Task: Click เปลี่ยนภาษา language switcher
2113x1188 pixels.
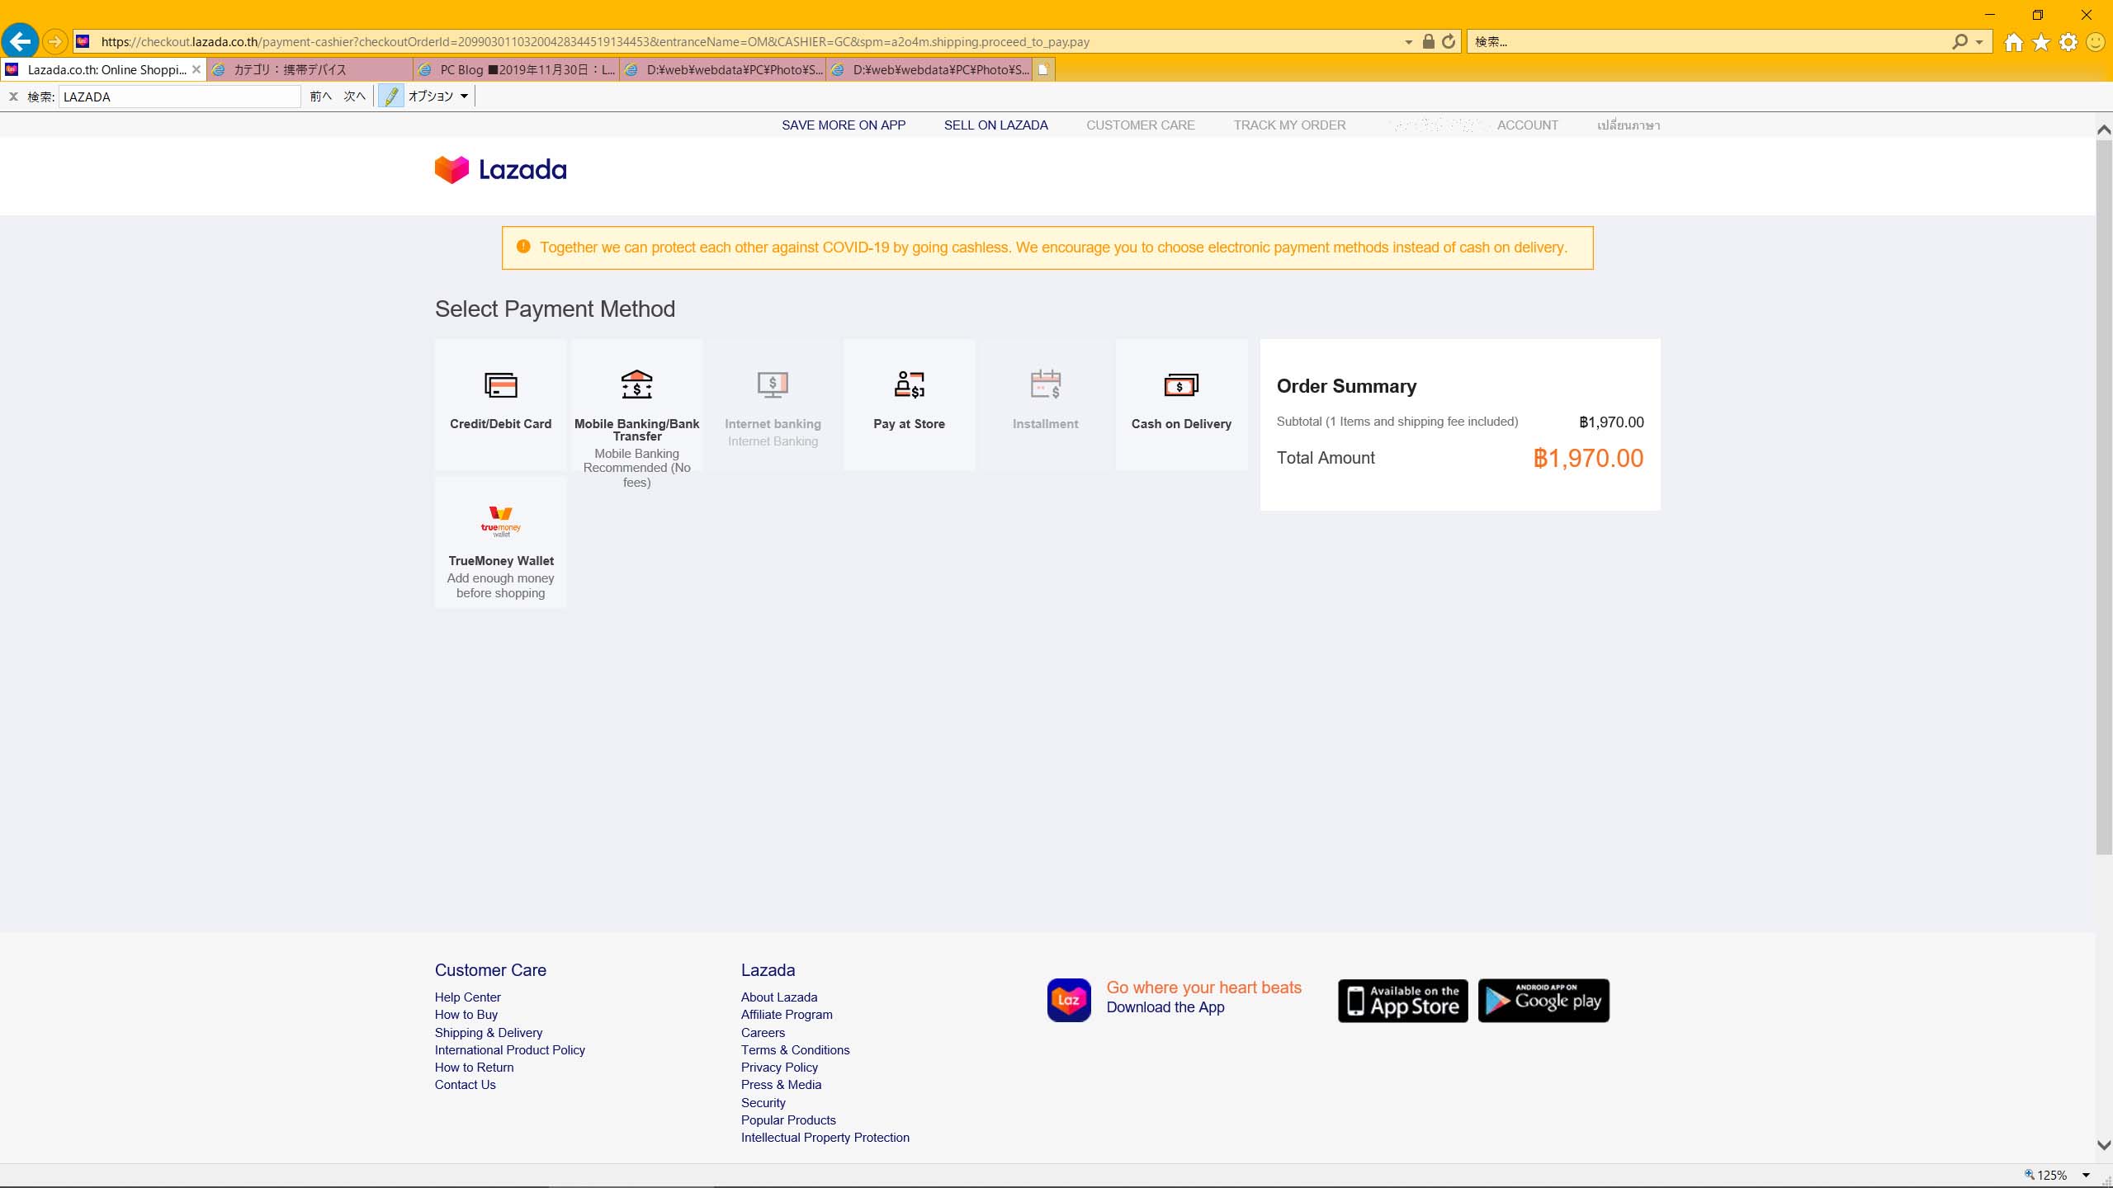Action: pos(1628,125)
